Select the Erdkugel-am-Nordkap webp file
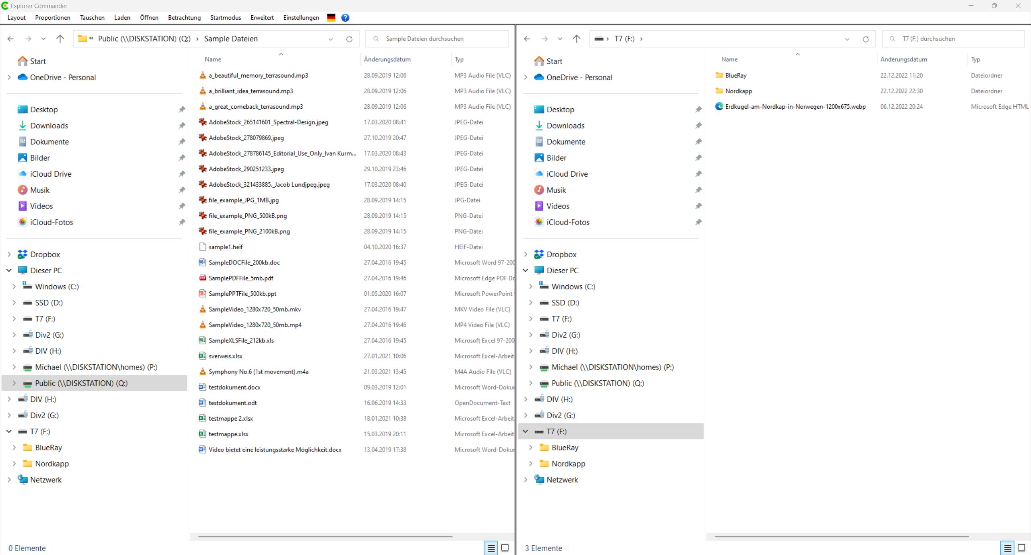Viewport: 1031px width, 555px height. tap(795, 107)
